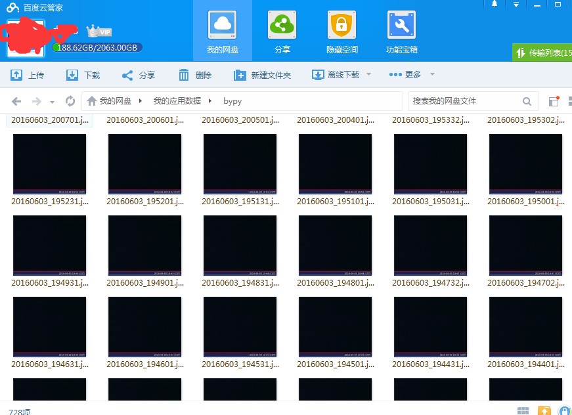Select thumbnail 20160603_194801.jpg

335,246
